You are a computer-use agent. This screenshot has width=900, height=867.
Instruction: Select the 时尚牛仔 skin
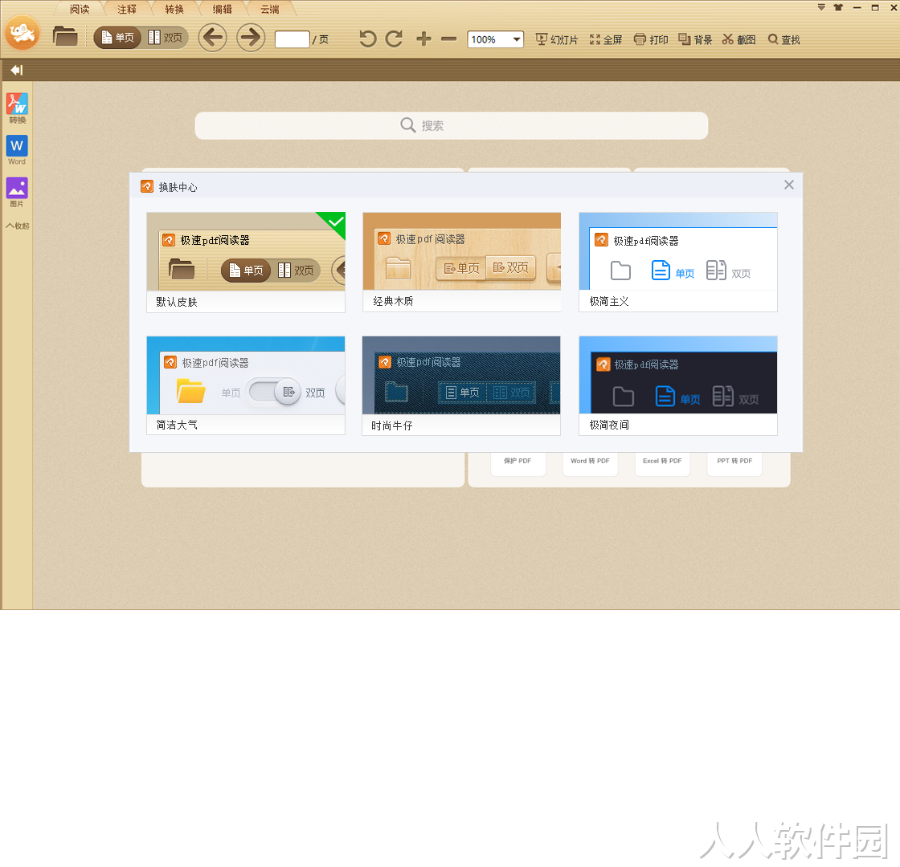pyautogui.click(x=461, y=385)
